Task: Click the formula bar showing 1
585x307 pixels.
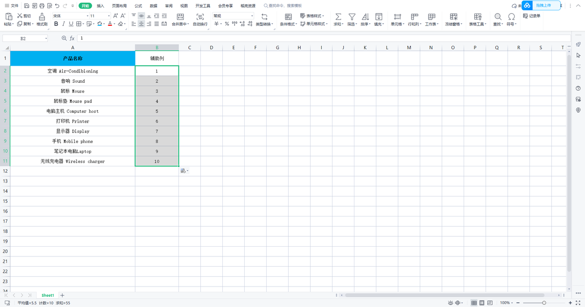Action: point(324,38)
